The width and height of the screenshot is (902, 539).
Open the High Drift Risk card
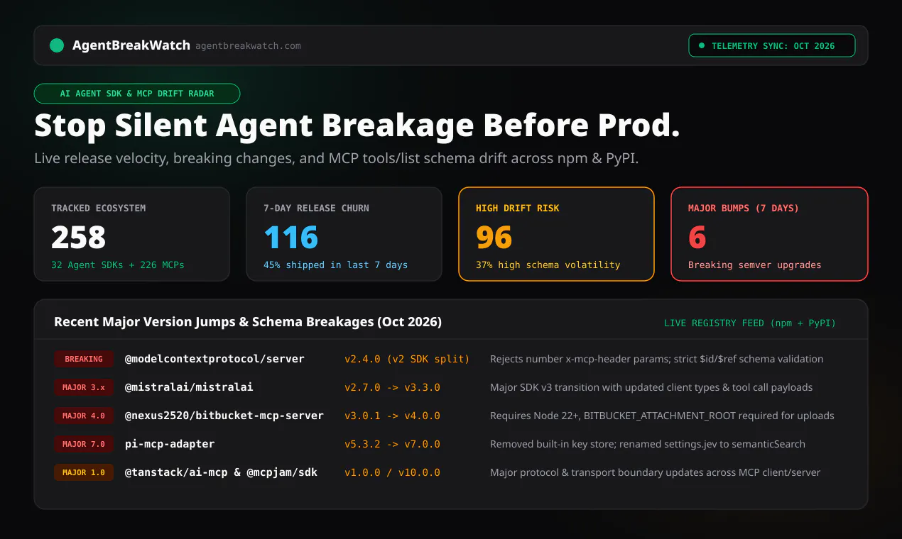coord(556,234)
